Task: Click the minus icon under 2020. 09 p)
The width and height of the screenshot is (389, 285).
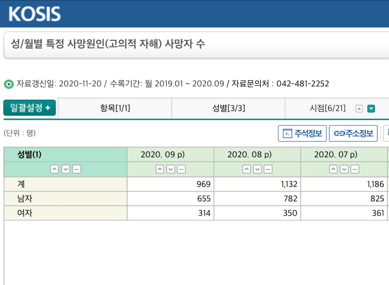Action: (x=181, y=169)
